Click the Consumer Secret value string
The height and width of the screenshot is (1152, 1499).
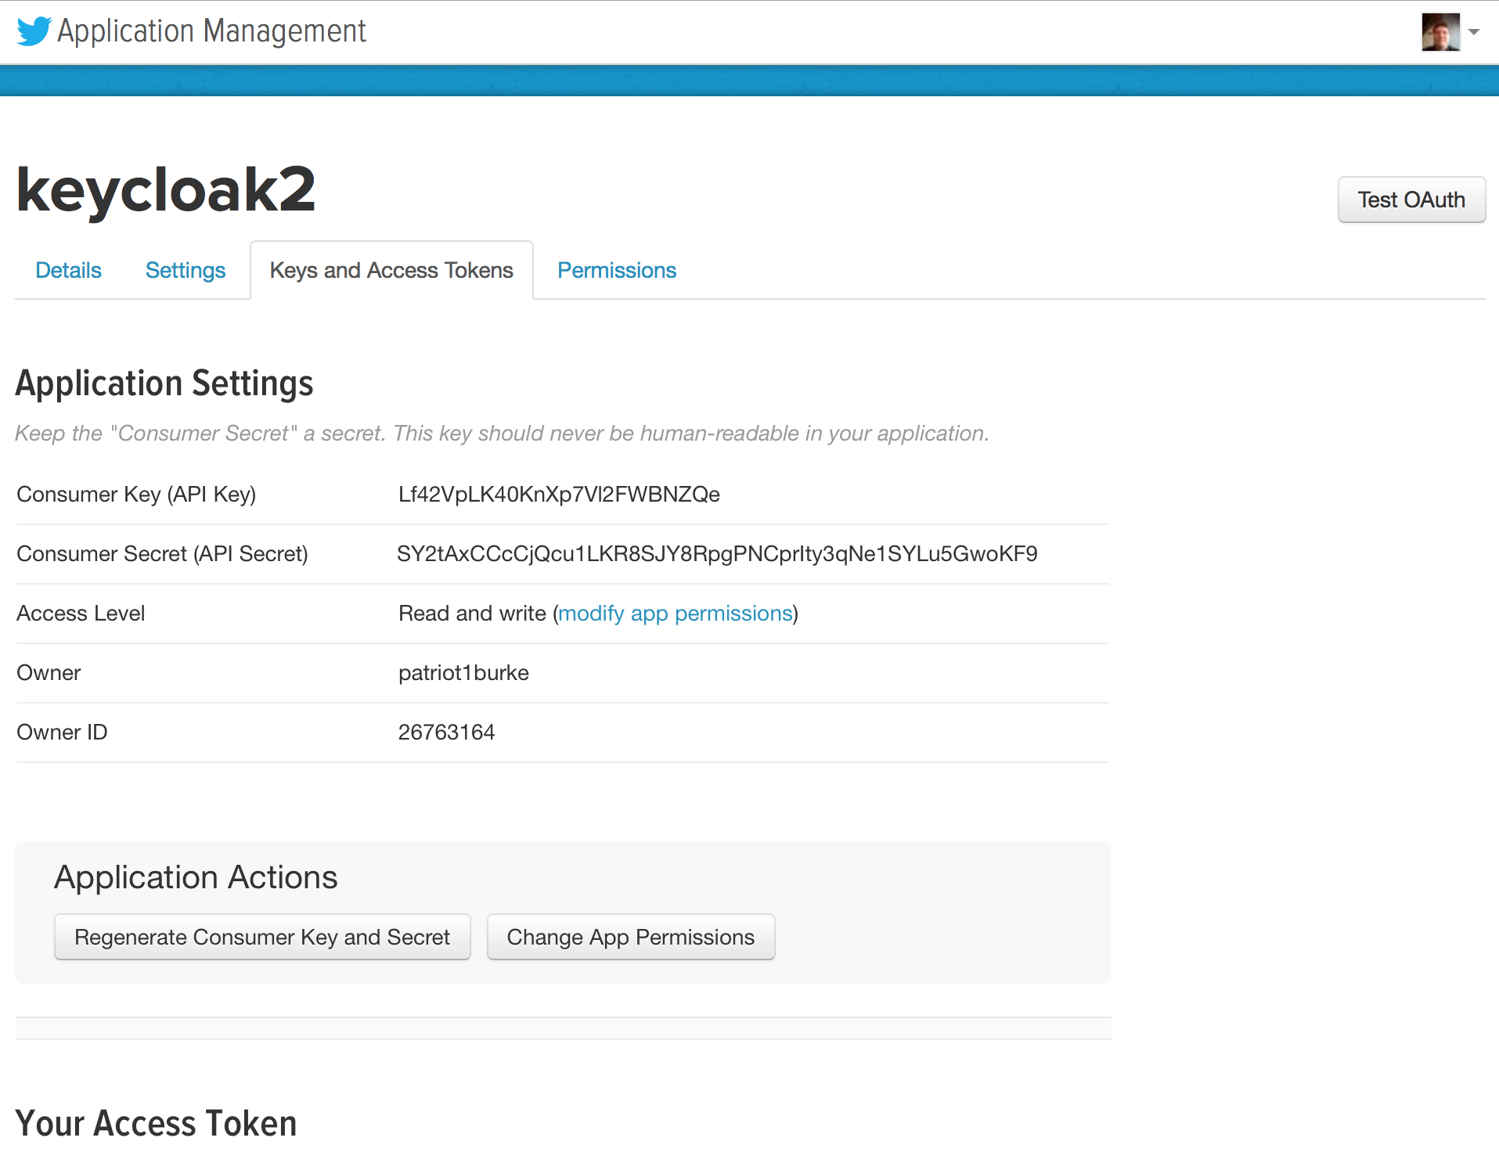coord(717,553)
